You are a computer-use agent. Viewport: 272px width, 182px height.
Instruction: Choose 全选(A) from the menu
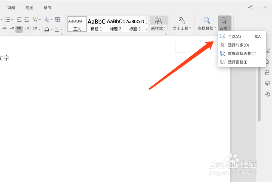click(242, 37)
